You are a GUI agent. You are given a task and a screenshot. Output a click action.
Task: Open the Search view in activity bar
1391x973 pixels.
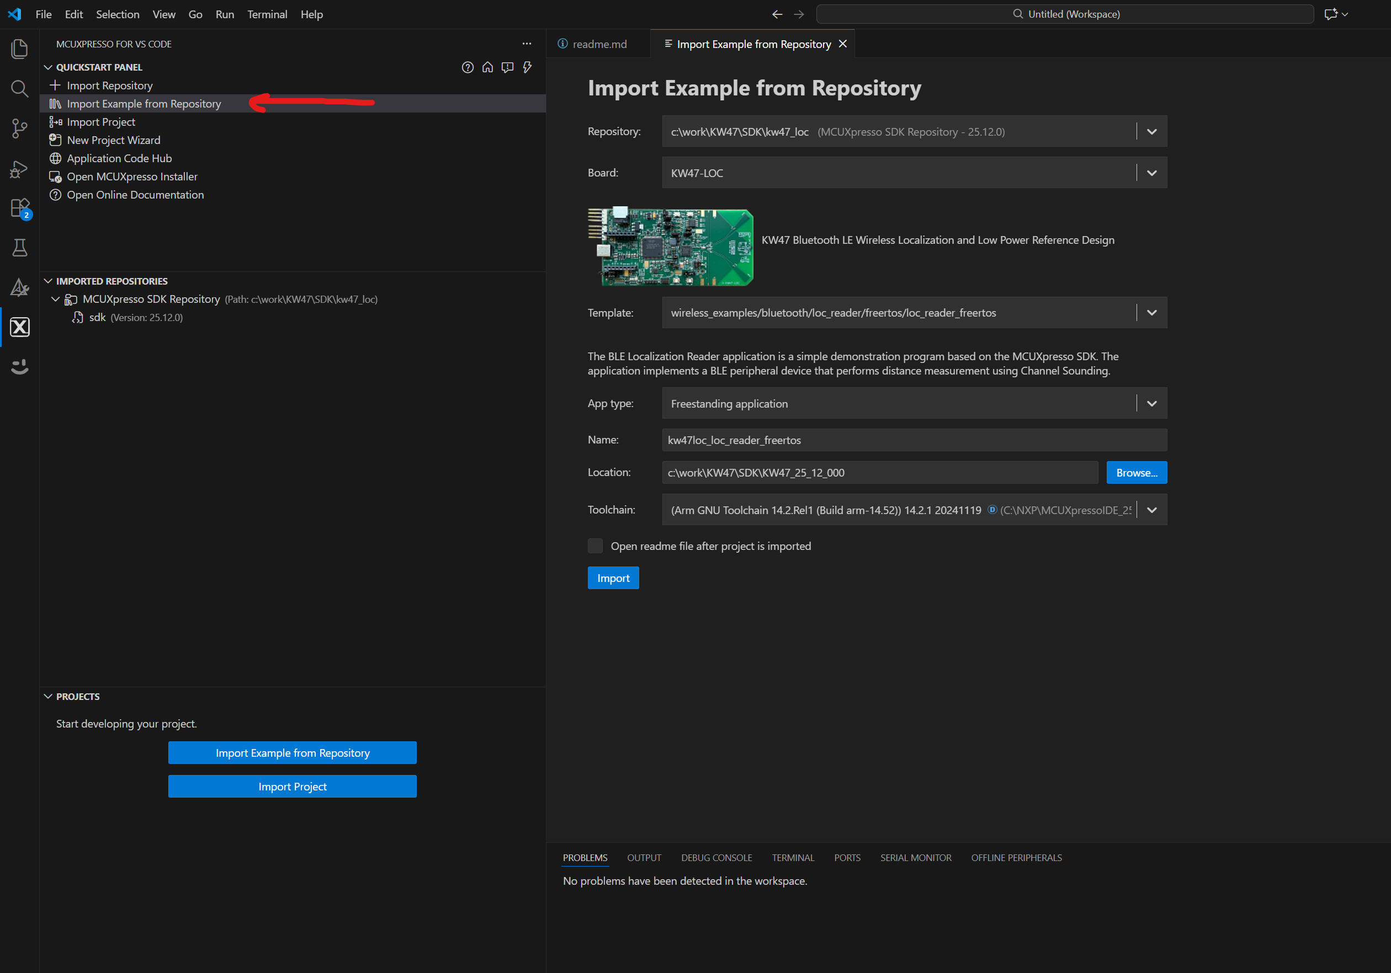[19, 88]
